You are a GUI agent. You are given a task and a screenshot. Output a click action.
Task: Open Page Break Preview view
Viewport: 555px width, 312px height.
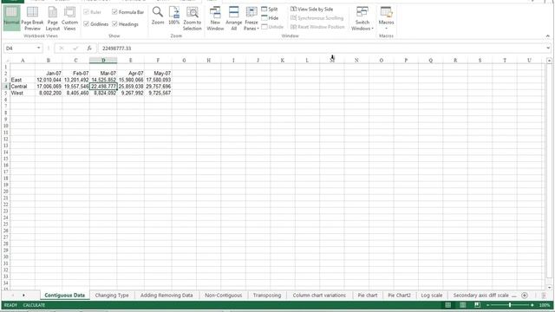32,17
